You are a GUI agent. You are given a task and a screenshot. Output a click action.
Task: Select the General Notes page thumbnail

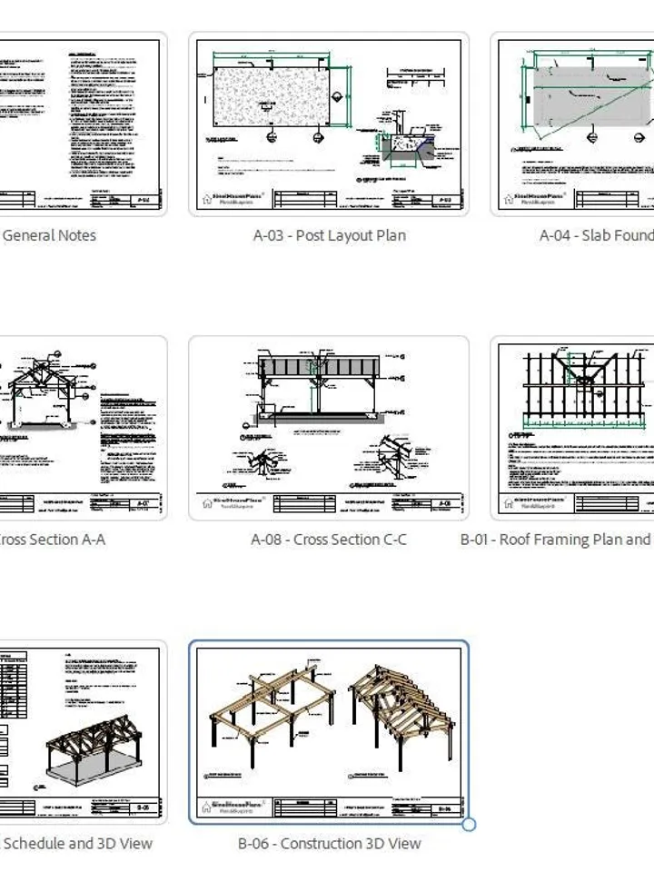click(83, 124)
